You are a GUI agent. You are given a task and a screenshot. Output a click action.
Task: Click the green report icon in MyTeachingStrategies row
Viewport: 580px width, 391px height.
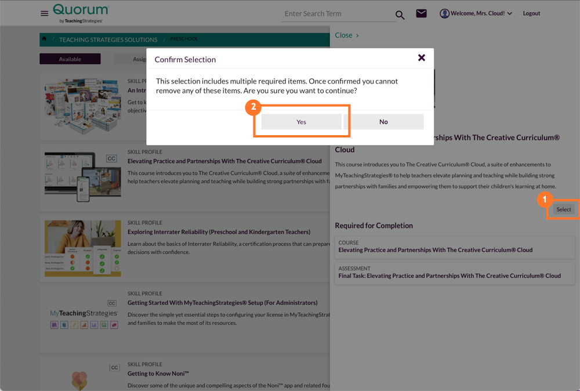pos(104,325)
